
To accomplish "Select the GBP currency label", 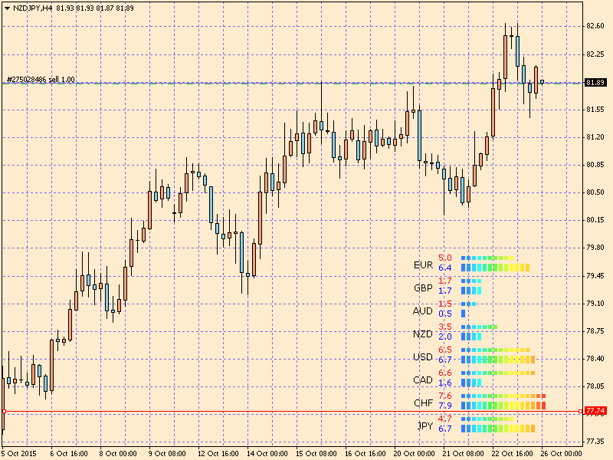I will (x=424, y=288).
